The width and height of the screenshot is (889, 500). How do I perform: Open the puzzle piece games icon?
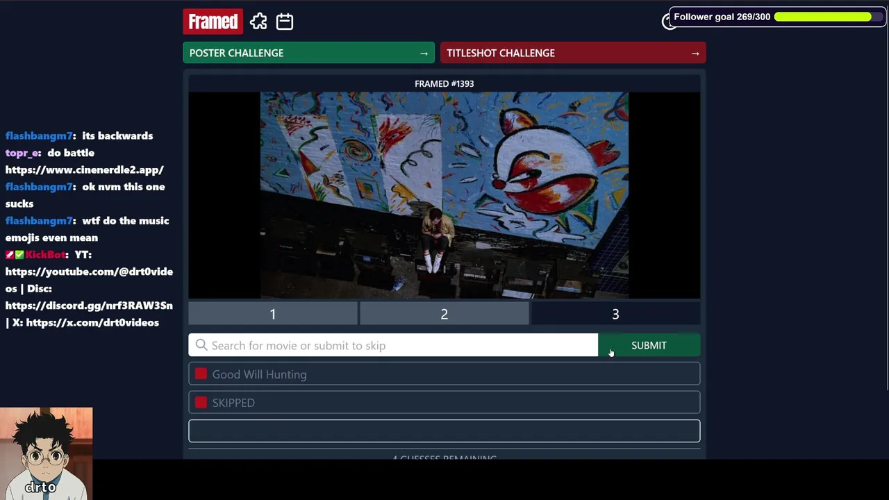258,22
